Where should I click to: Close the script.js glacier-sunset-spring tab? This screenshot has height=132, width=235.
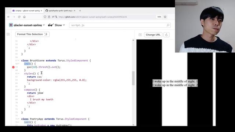coord(41,11)
